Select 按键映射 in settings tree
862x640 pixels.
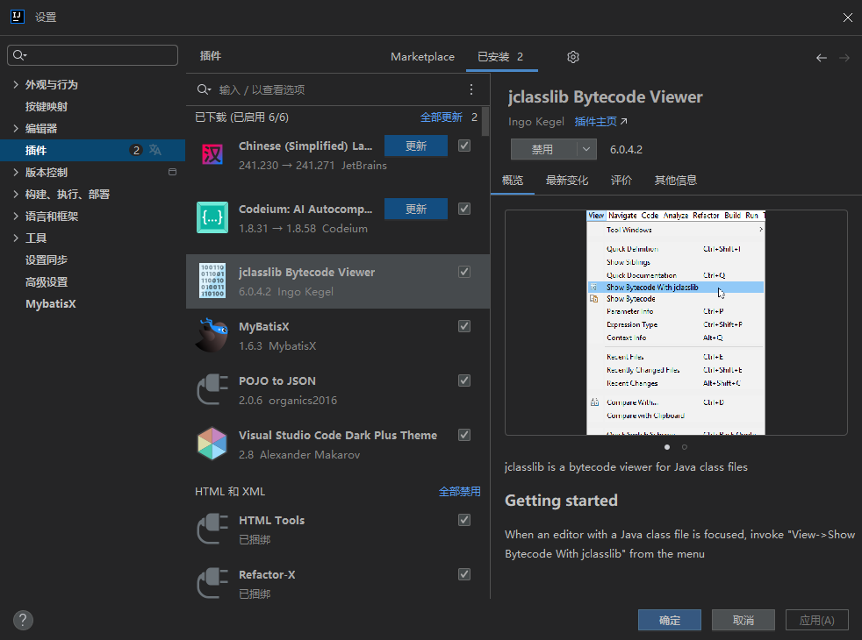tap(47, 106)
